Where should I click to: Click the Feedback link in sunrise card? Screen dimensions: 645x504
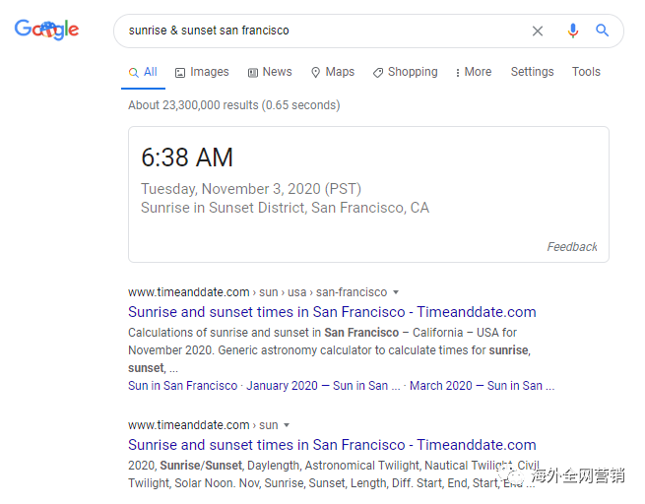point(572,247)
